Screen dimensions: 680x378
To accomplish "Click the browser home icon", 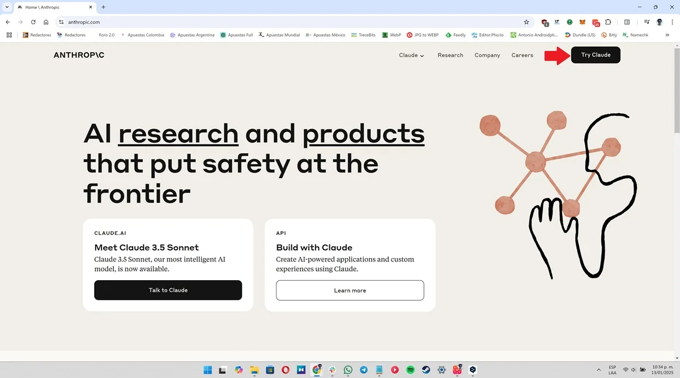I will [46, 22].
